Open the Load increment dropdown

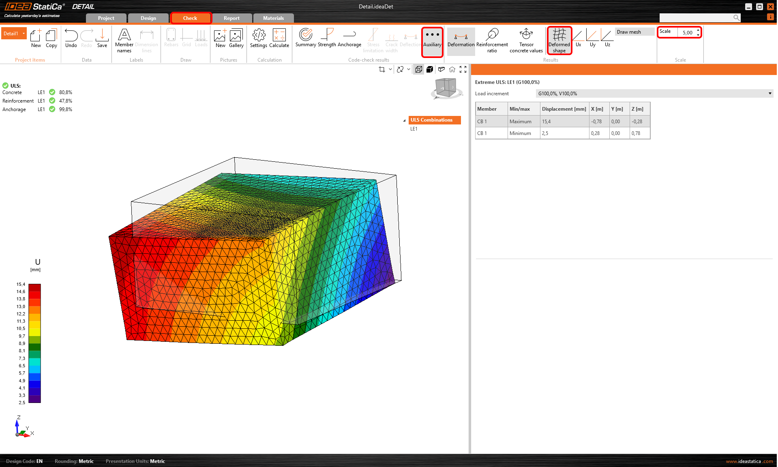(x=654, y=94)
